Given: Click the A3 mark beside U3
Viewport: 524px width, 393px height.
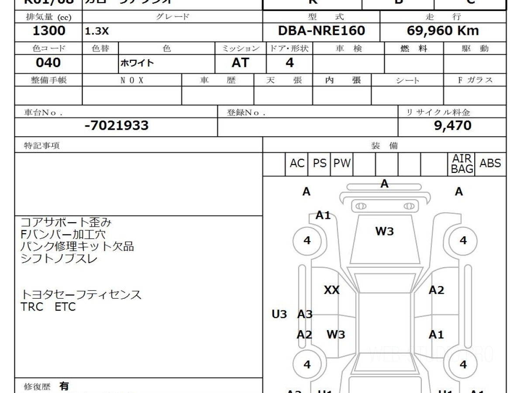Looking at the screenshot, I should pyautogui.click(x=305, y=314).
